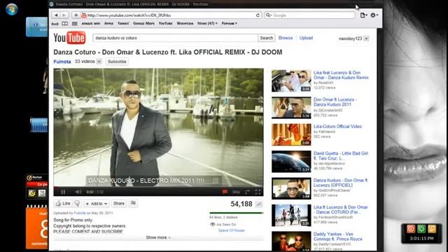448x252 pixels.
Task: Reload the page with the refresh icon
Action: (x=258, y=15)
